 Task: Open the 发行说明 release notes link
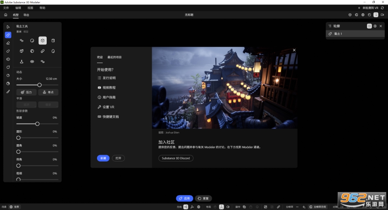coord(107,78)
